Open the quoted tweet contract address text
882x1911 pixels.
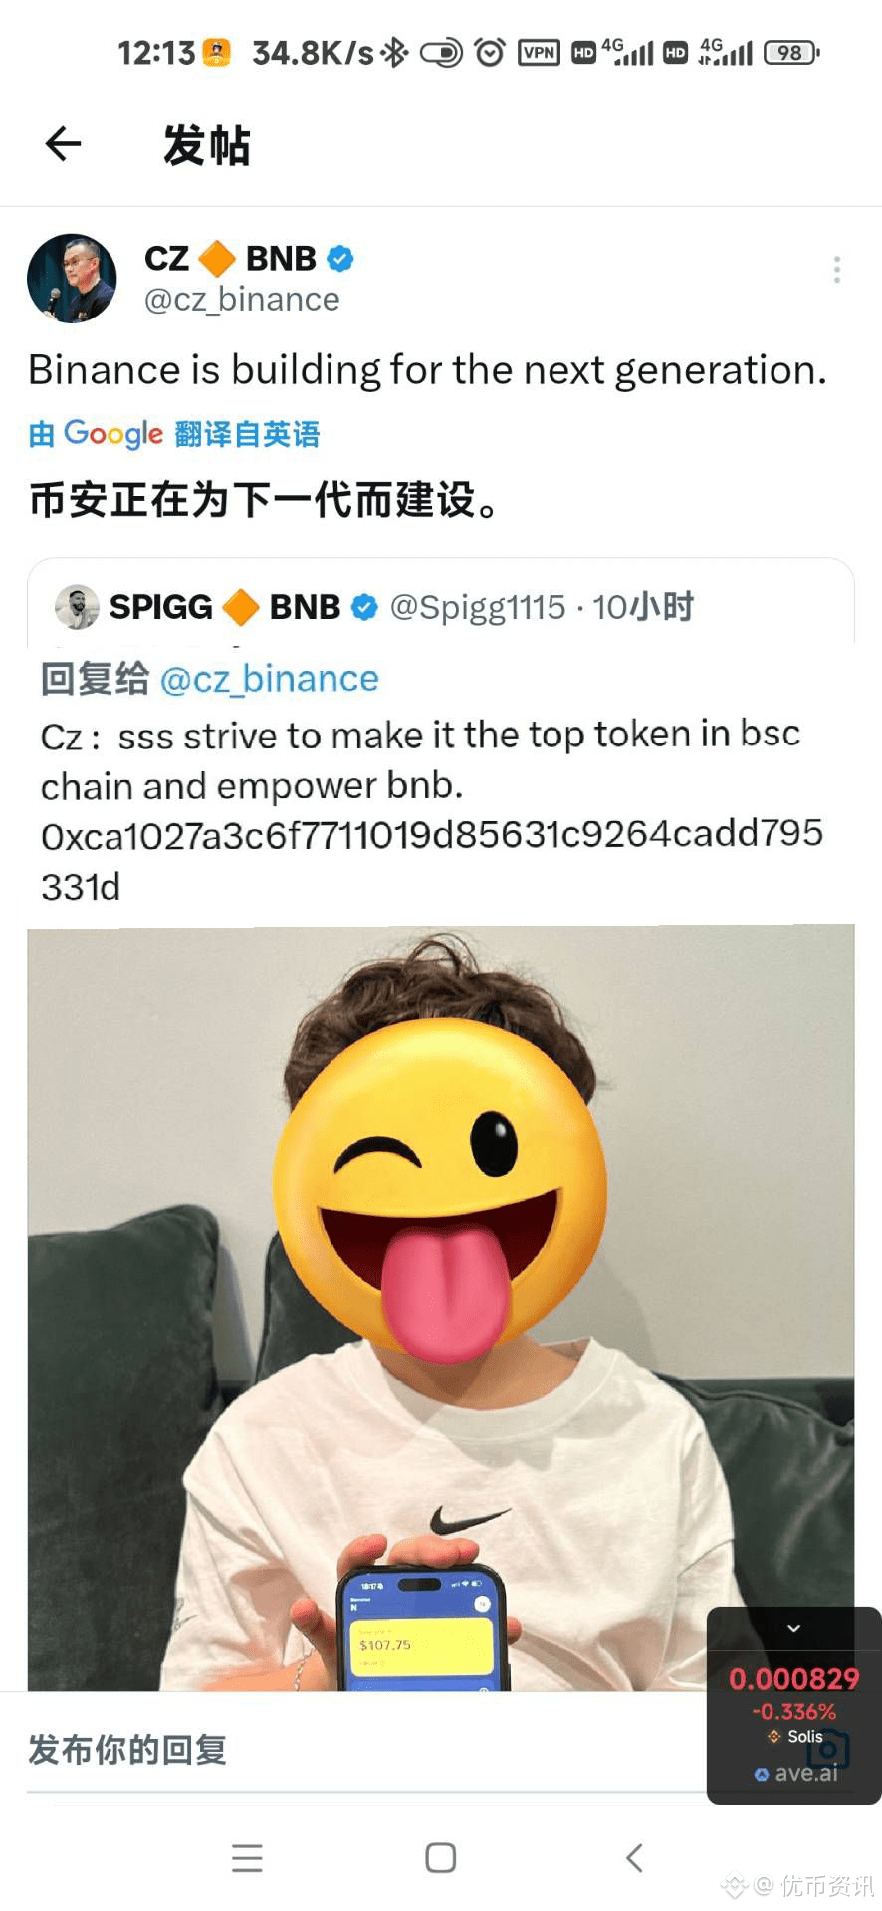pyautogui.click(x=432, y=859)
